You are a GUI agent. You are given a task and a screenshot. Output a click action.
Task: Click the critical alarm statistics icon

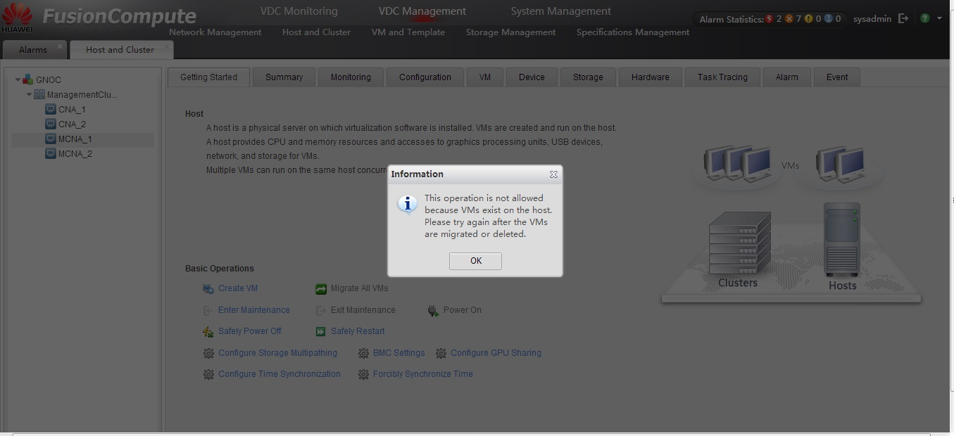(770, 19)
